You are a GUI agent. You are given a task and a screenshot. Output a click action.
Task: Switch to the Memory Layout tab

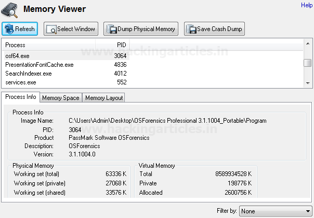click(104, 98)
